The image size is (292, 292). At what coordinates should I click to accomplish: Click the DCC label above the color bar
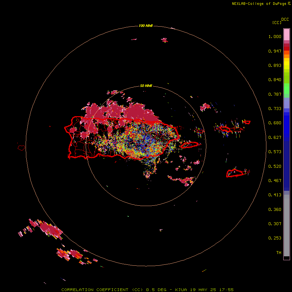tap(285, 19)
